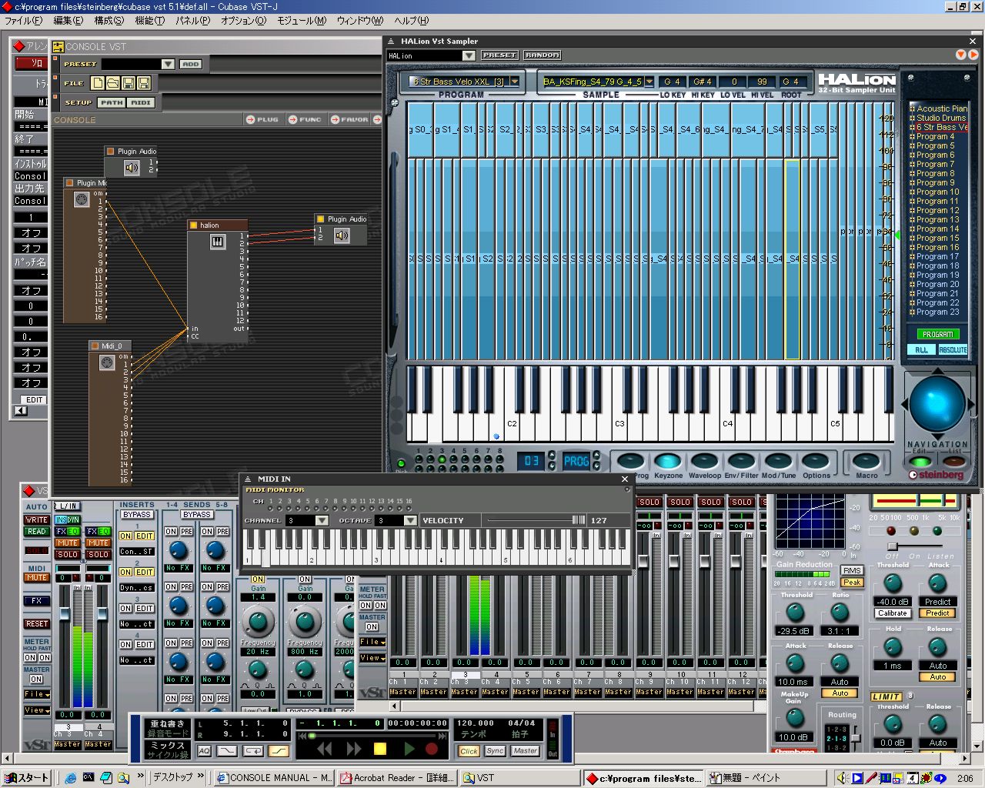Click the MIDI setup button
This screenshot has width=985, height=788.
point(141,102)
